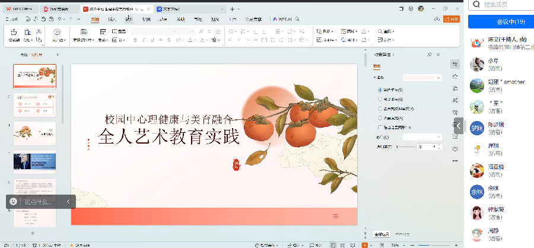The width and height of the screenshot is (534, 248).
Task: Click the orange share button at top right
Action: (x=453, y=19)
